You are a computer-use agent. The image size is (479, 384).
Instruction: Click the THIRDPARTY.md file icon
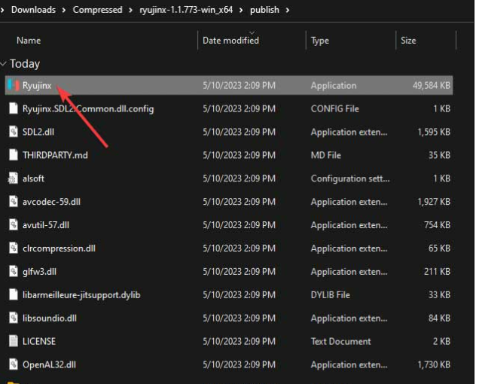point(14,155)
